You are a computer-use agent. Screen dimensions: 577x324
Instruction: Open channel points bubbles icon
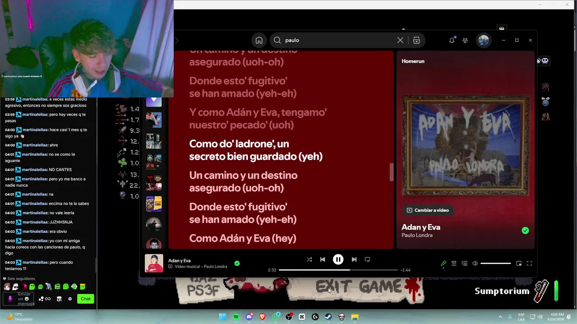[x=41, y=299]
